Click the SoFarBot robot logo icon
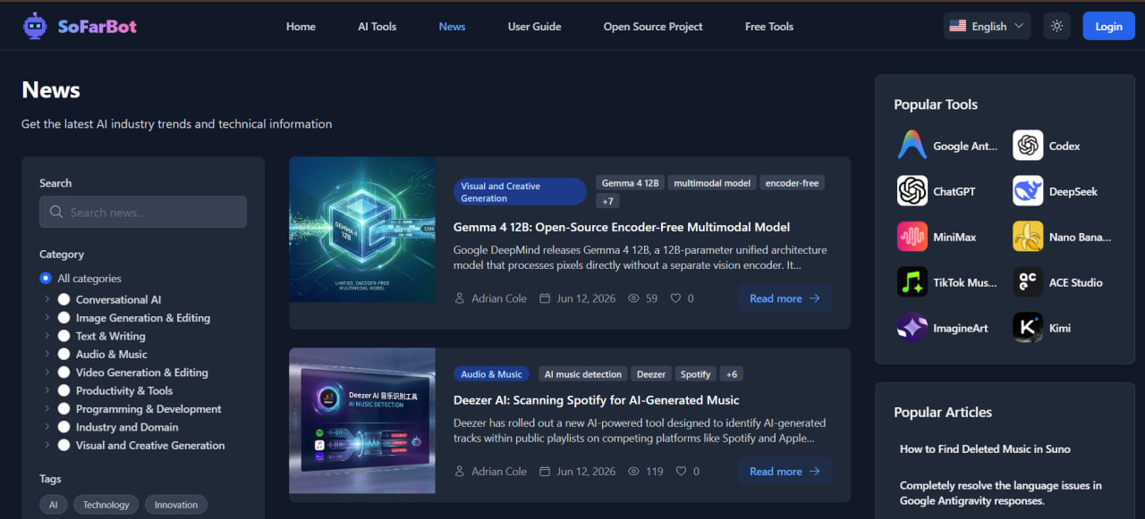This screenshot has width=1145, height=519. tap(36, 26)
